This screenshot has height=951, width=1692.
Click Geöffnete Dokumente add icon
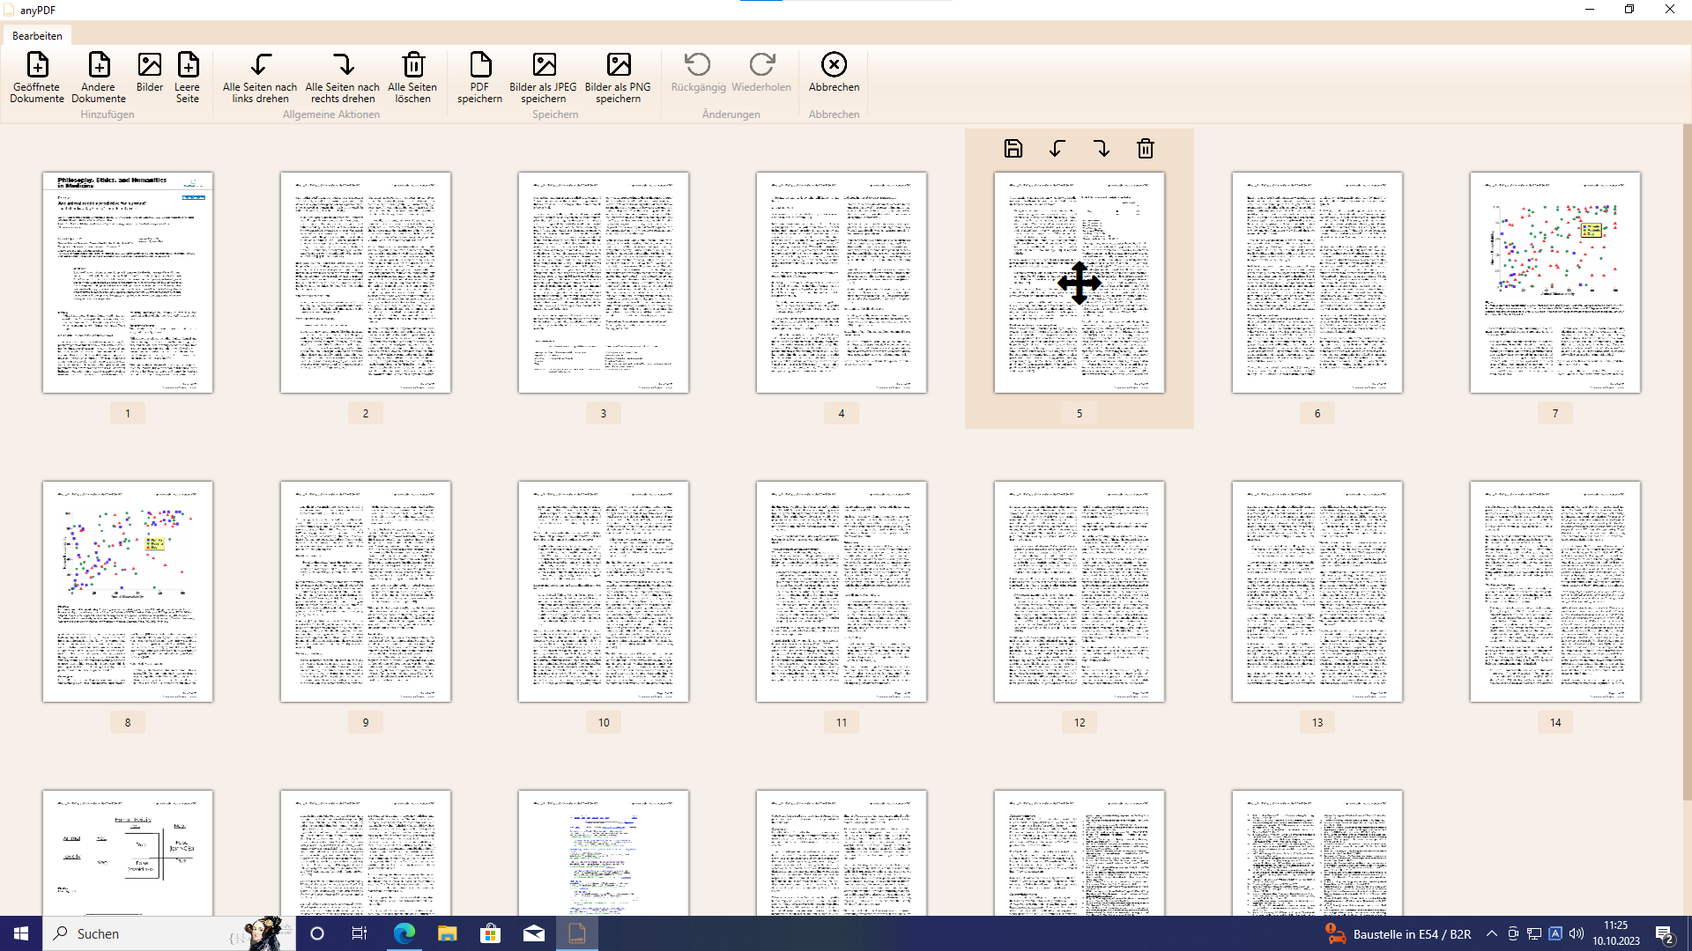(37, 66)
